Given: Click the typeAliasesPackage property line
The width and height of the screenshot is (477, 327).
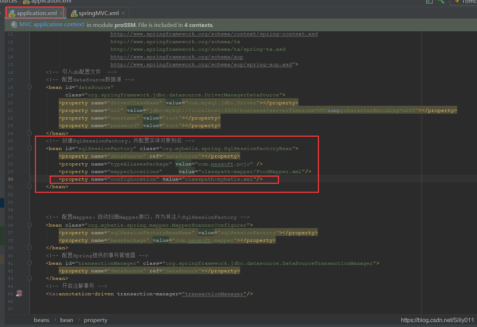Looking at the screenshot, I should click(x=161, y=164).
